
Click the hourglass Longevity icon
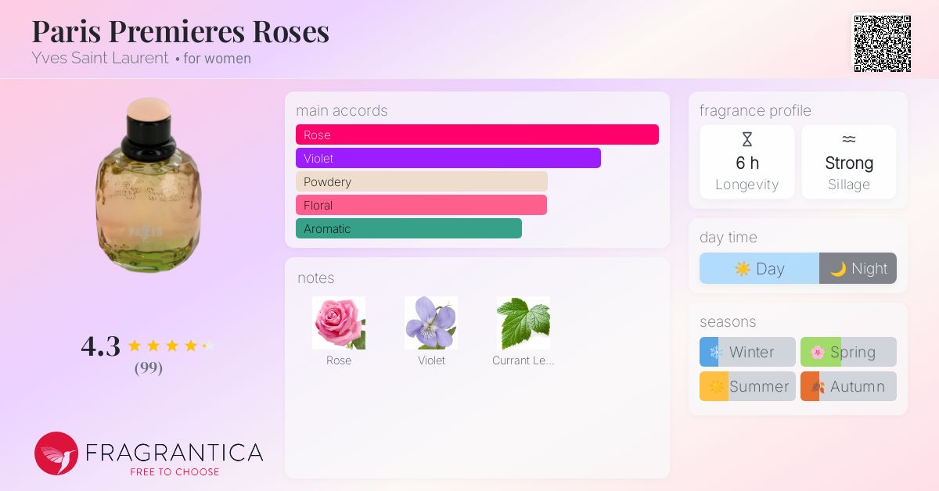point(747,139)
